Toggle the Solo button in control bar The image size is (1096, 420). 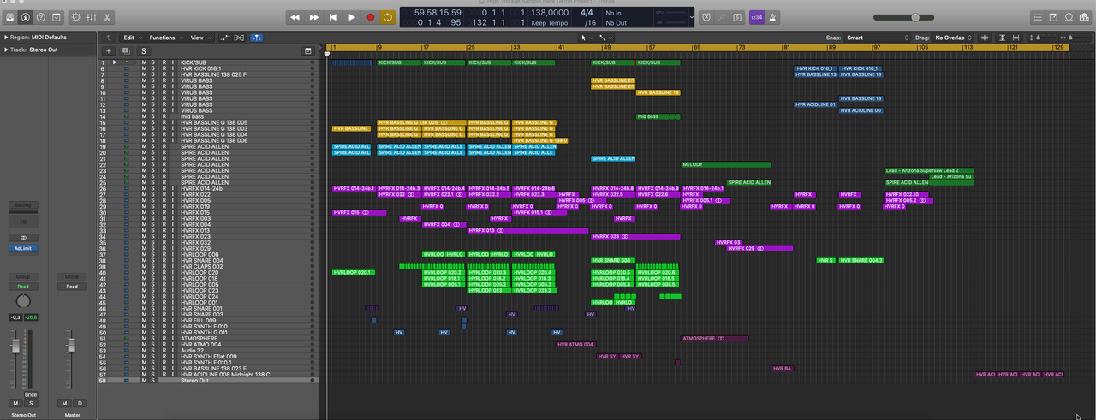(737, 17)
